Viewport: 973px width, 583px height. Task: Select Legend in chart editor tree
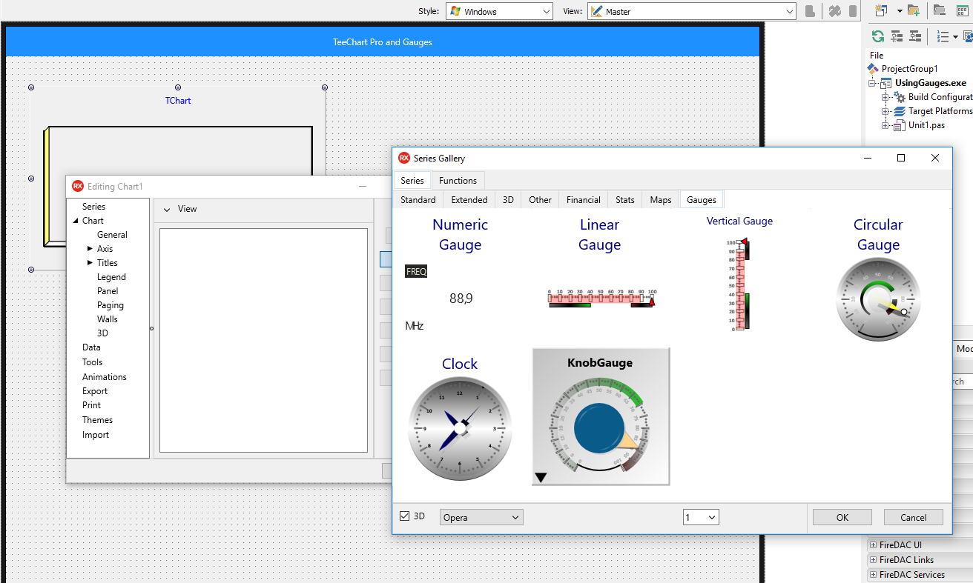click(x=111, y=277)
